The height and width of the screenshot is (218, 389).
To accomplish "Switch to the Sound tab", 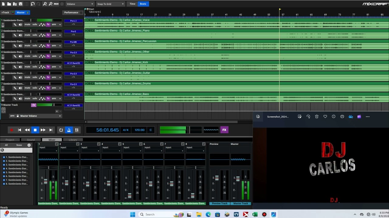I will (x=31, y=140).
